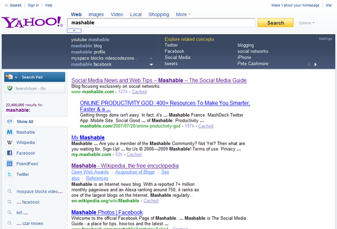
Task: Switch to the Local search tab
Action: pyautogui.click(x=136, y=14)
